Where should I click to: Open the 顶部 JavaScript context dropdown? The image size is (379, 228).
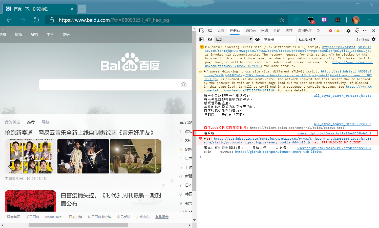[x=234, y=39]
